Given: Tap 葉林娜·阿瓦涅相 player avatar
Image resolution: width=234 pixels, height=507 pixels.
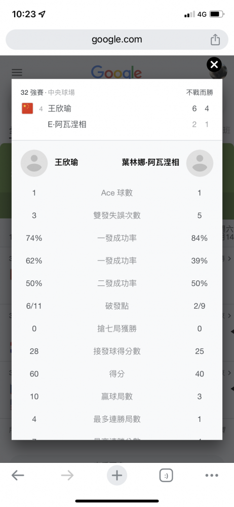Looking at the screenshot, I should point(200,163).
